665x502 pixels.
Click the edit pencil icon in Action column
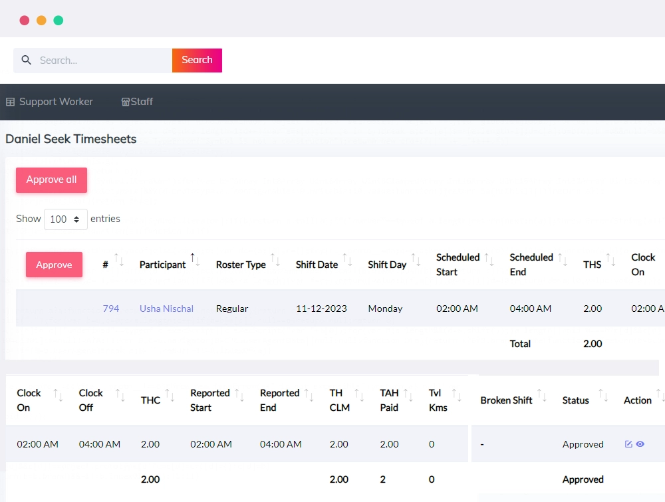coord(628,444)
